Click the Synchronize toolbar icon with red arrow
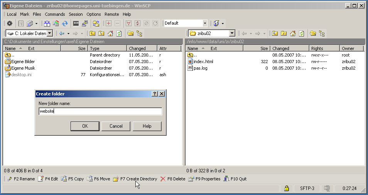This screenshot has width=368, height=195. (56, 23)
